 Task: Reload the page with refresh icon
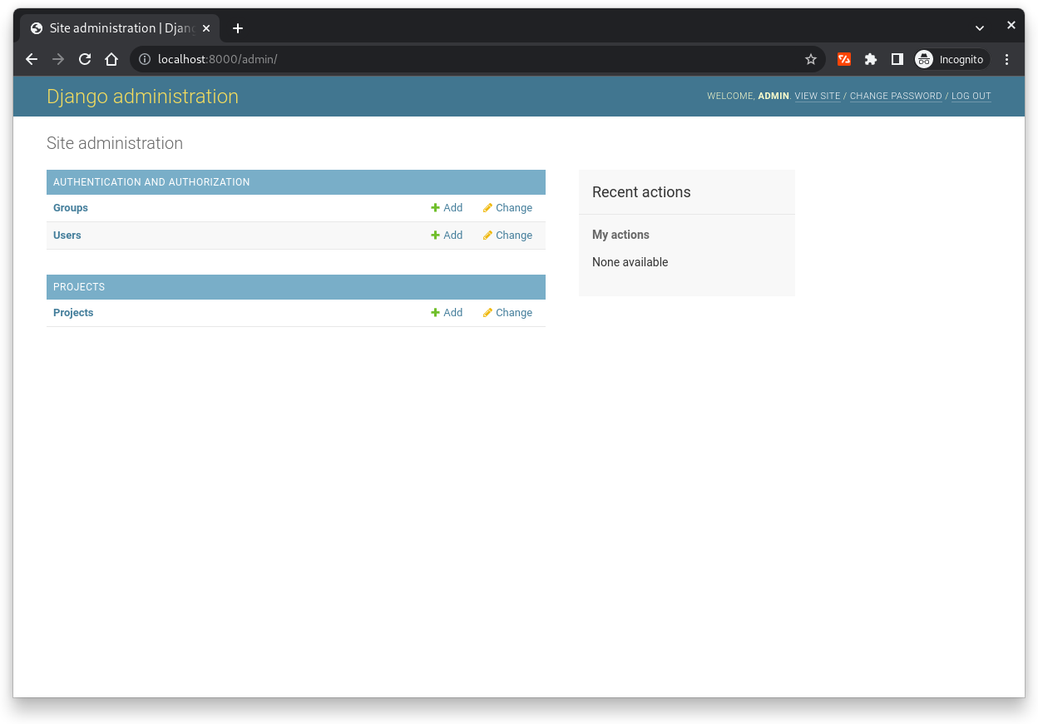(x=85, y=59)
